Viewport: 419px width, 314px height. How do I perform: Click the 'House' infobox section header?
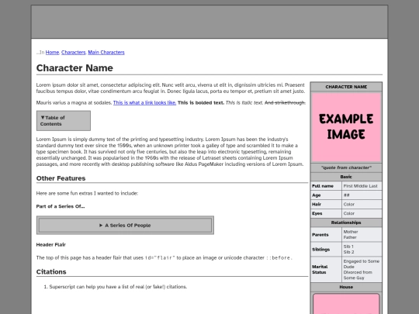click(346, 287)
